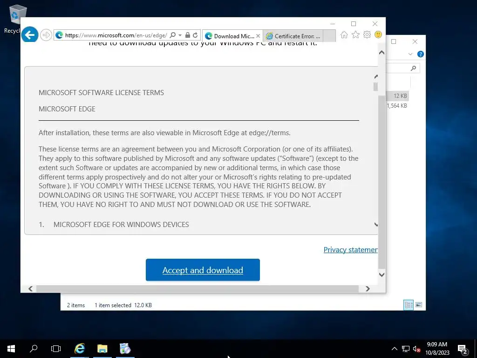
Task: Click the File Explorer taskbar icon
Action: (102, 349)
